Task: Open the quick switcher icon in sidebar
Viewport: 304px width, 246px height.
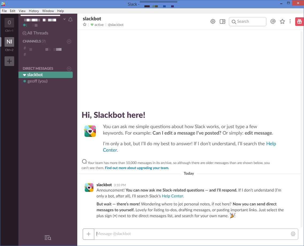Action: [x=48, y=238]
